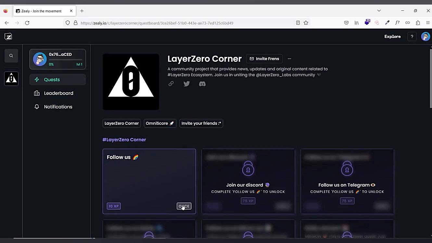Click the LayerZero Corner logo image
This screenshot has height=243, width=432.
click(x=131, y=82)
